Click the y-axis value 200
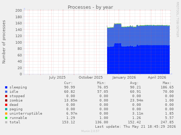This screenshot has height=135, width=181. (x=19, y=10)
